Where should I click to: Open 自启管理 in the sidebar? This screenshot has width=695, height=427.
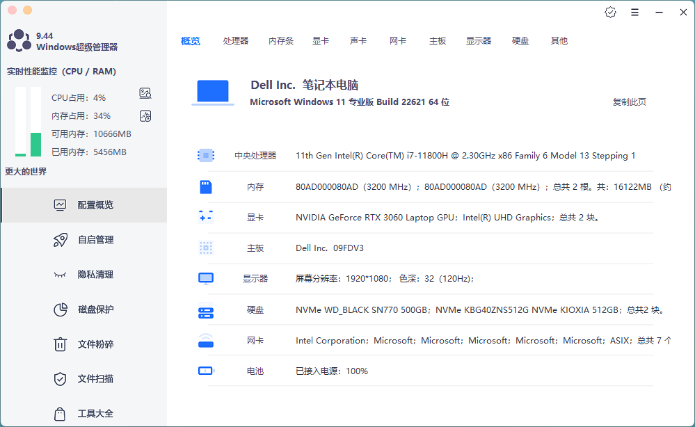pyautogui.click(x=84, y=240)
